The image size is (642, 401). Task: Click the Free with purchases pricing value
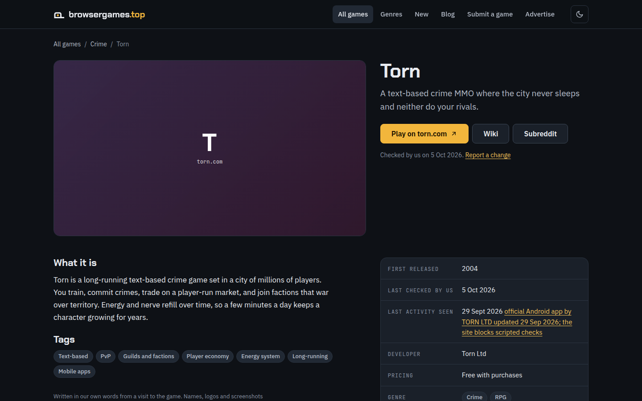point(492,375)
